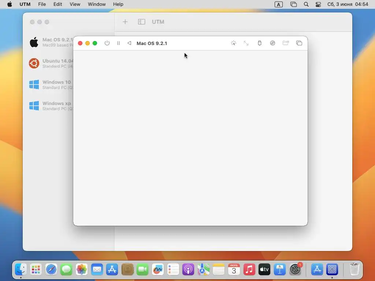Open Control Center
Screen dimensions: 375x281
click(318, 4)
